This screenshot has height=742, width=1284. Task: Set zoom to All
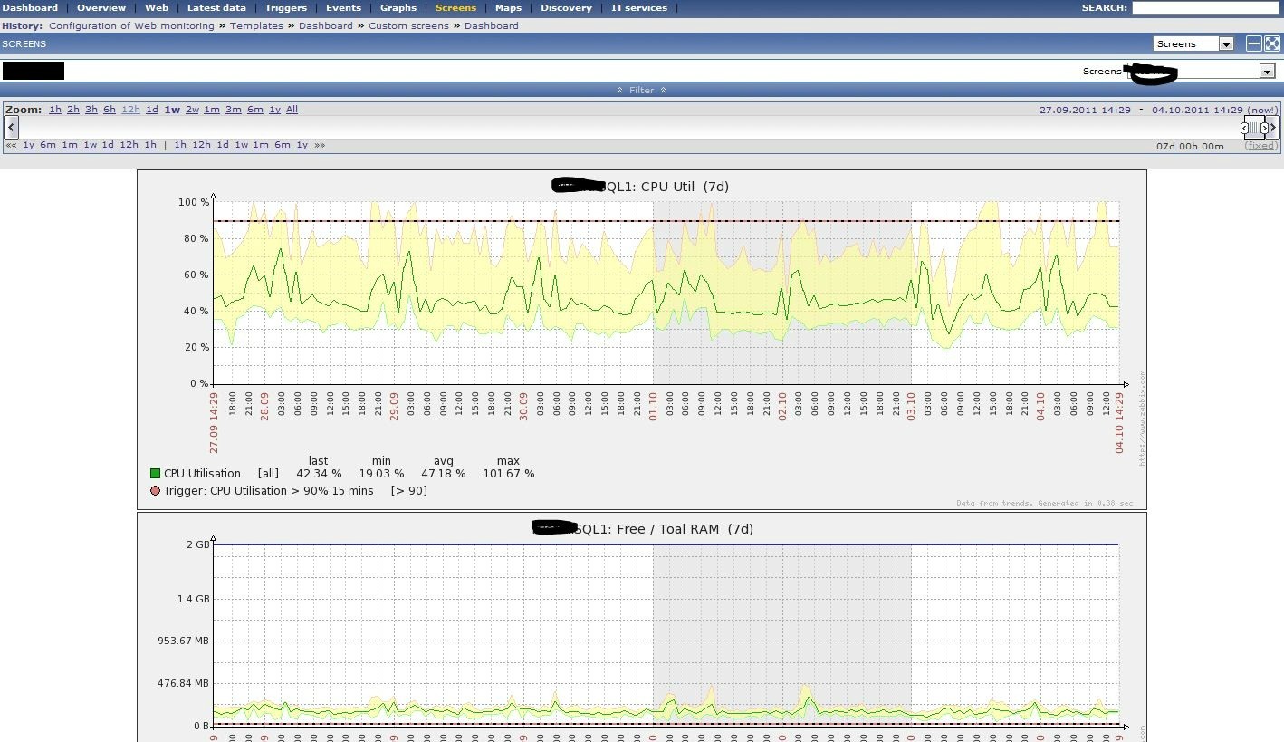tap(292, 110)
